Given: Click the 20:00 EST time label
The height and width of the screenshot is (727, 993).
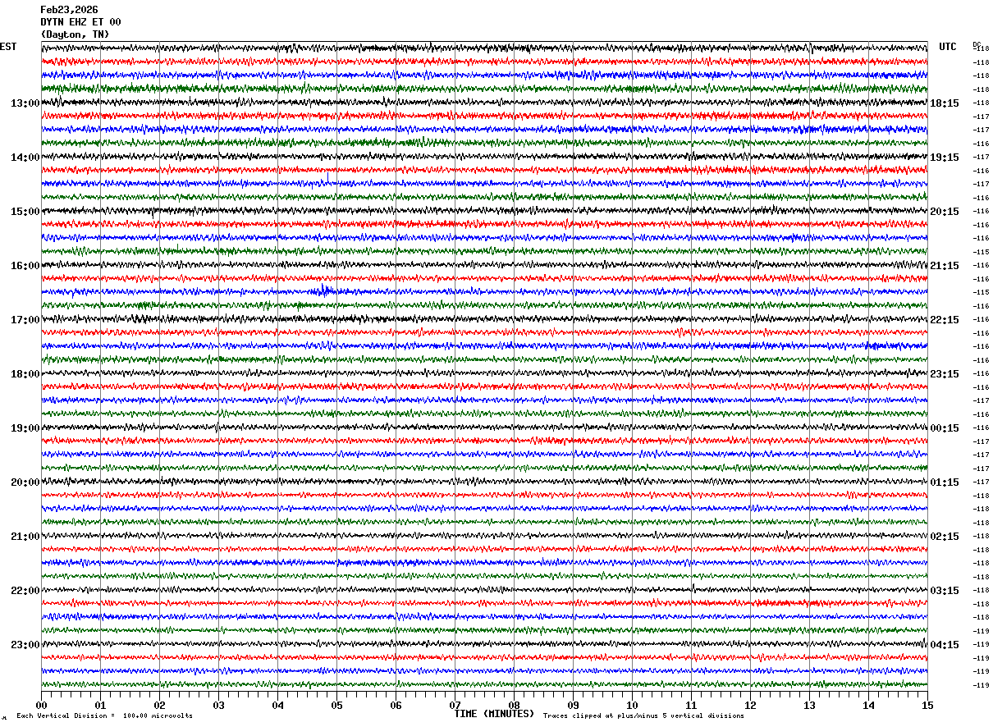Looking at the screenshot, I should [25, 482].
